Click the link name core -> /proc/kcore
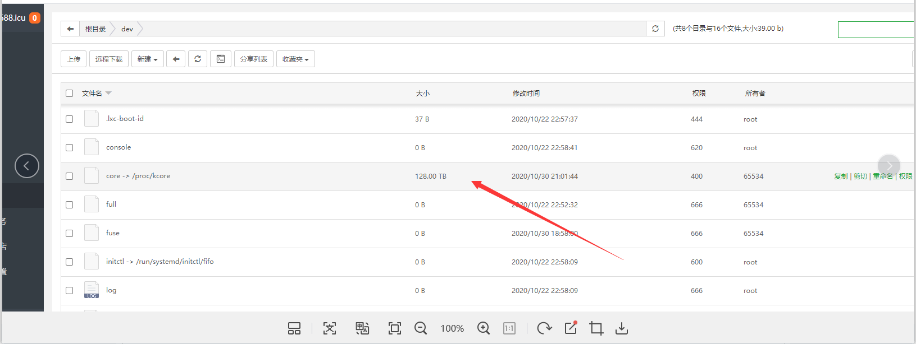916x344 pixels. (x=138, y=176)
